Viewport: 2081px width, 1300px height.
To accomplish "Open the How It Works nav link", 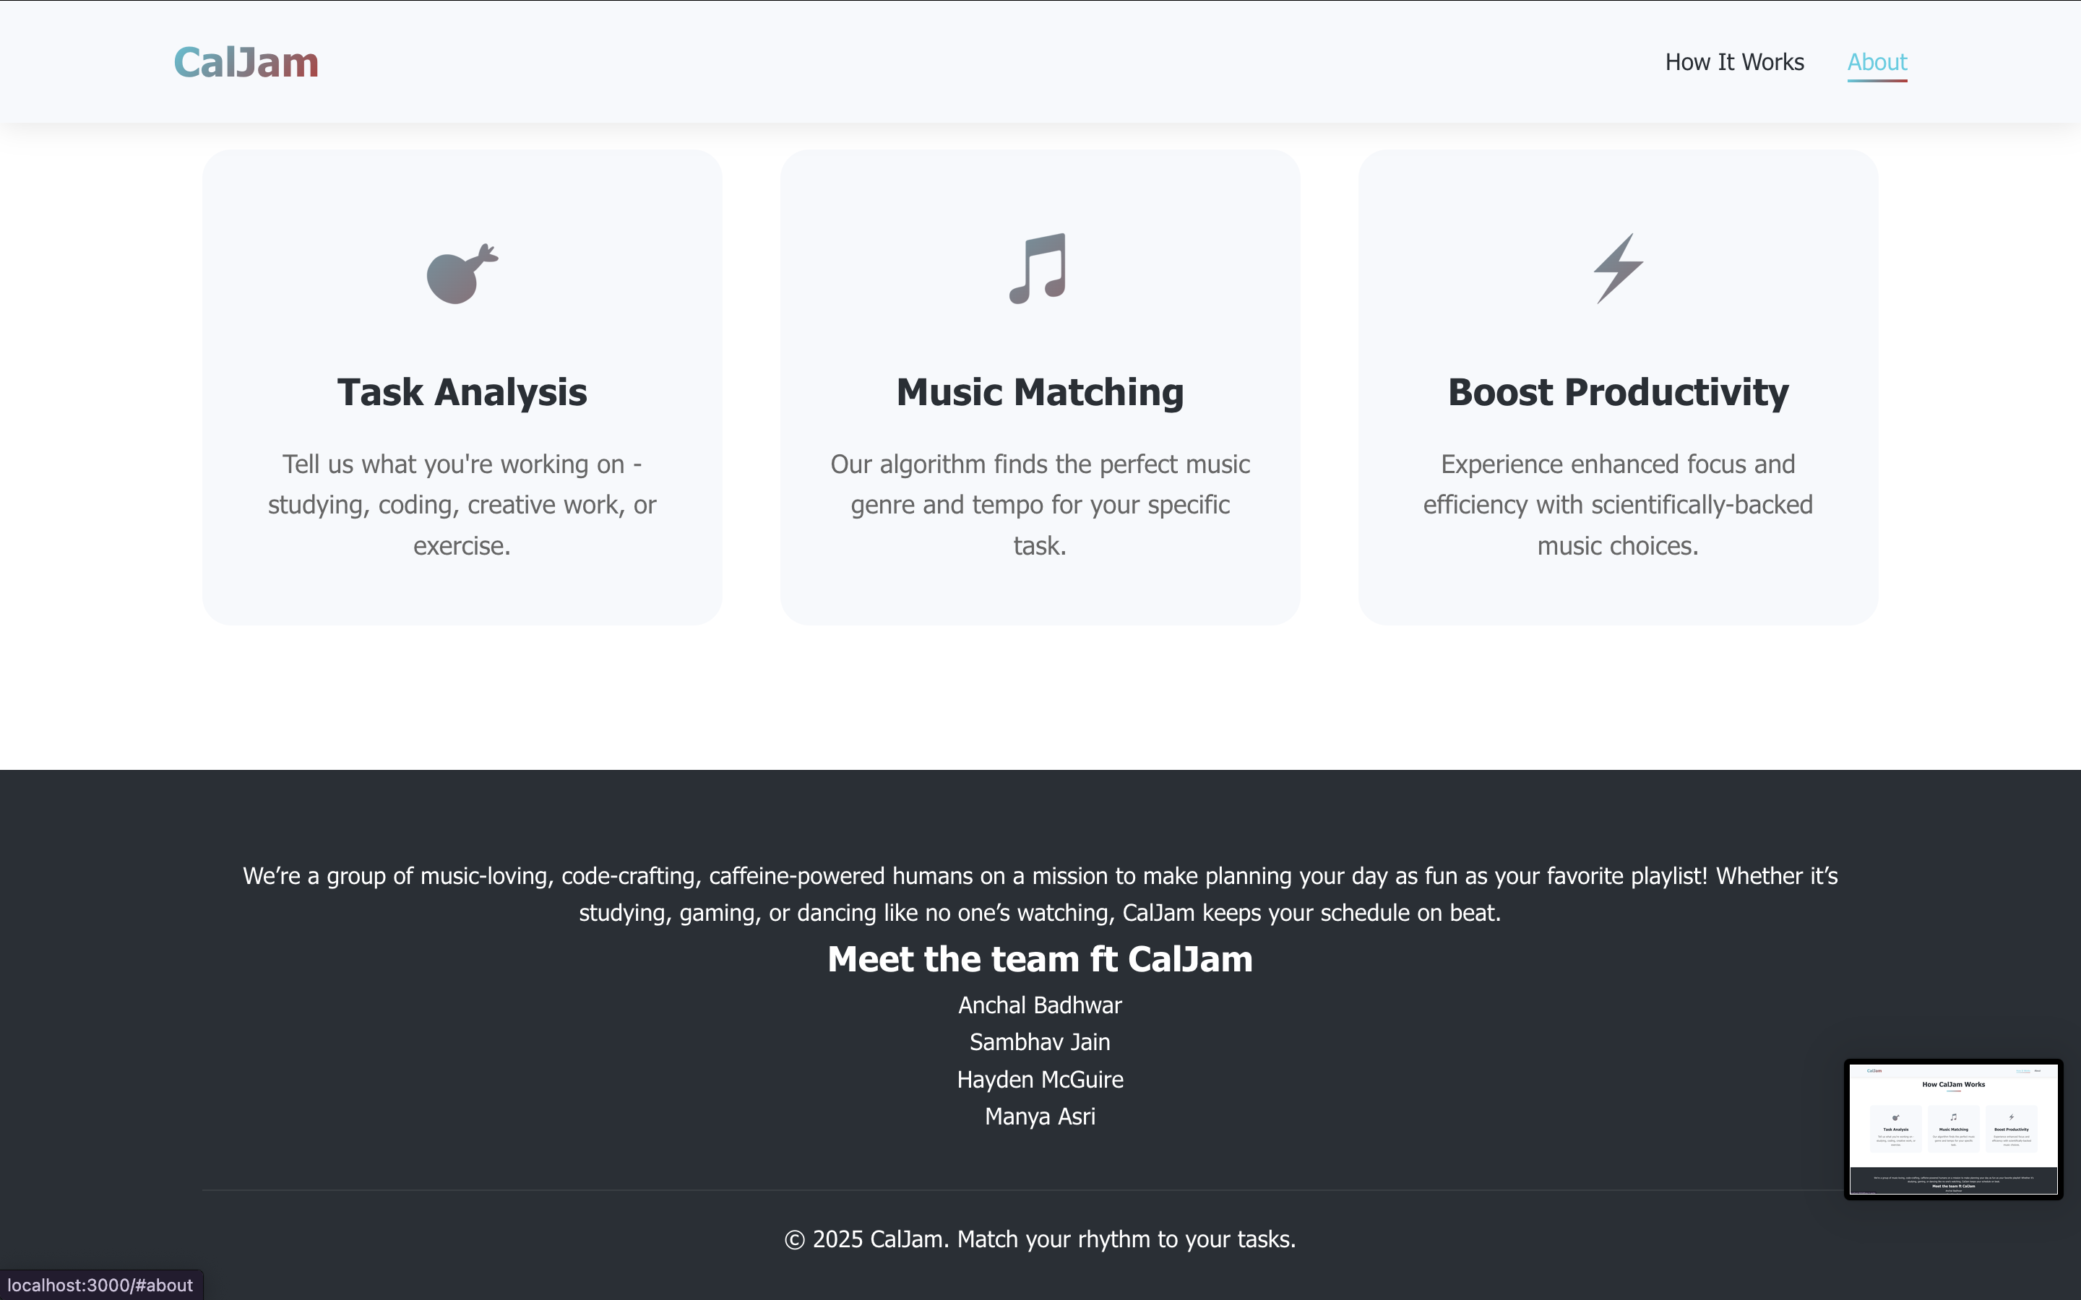I will pos(1733,63).
